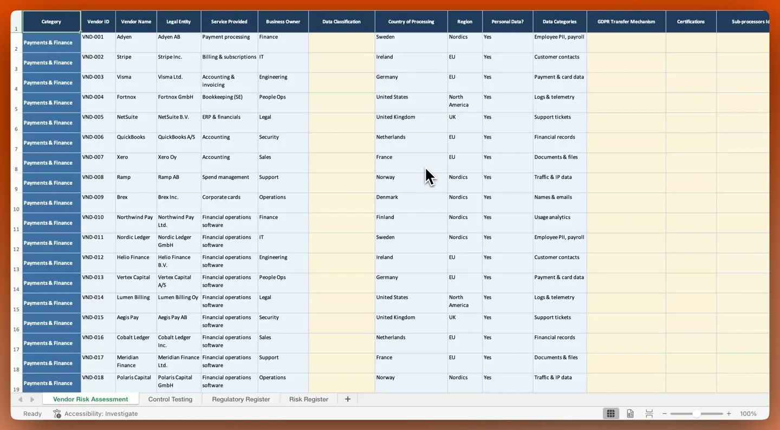Select the Finland country cell

pyautogui.click(x=411, y=223)
